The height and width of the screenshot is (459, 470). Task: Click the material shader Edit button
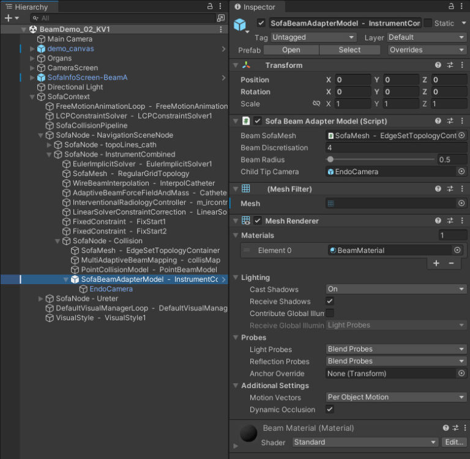(454, 442)
